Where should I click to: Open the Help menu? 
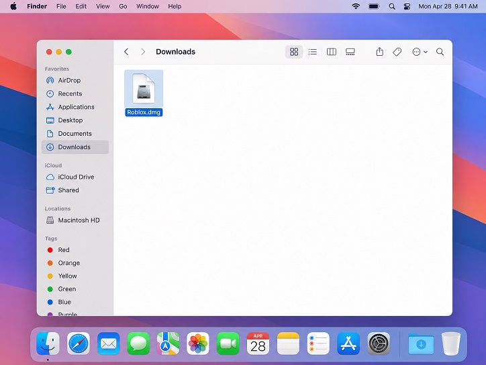click(x=175, y=6)
